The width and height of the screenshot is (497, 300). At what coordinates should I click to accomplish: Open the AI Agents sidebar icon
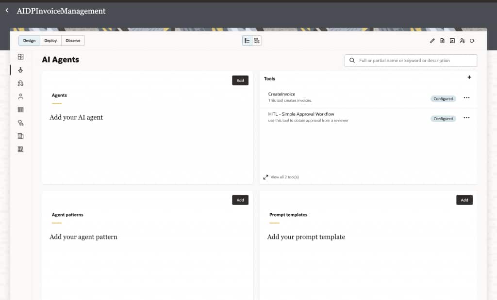pos(20,70)
